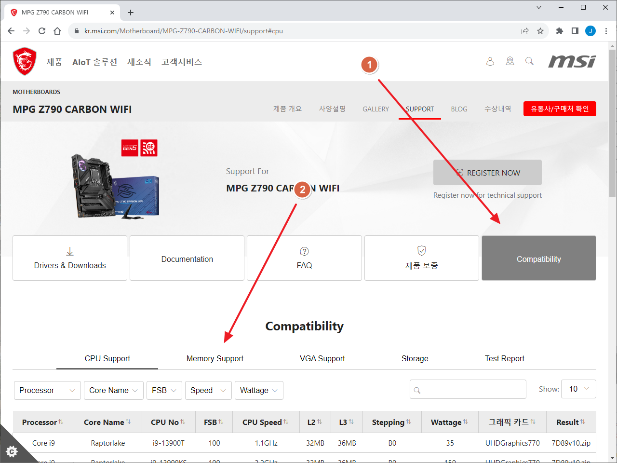617x463 pixels.
Task: Change the Show rows count dropdown
Action: pyautogui.click(x=579, y=389)
